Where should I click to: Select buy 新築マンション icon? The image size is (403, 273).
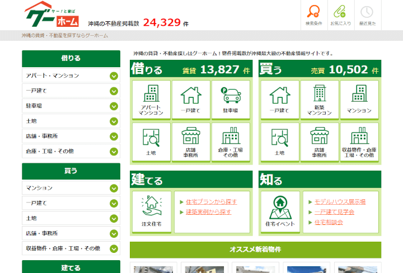(320, 100)
